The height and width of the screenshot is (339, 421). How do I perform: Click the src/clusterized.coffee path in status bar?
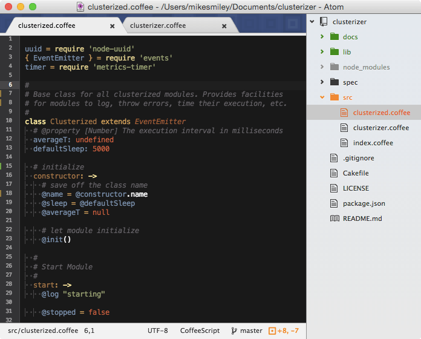[x=43, y=331]
